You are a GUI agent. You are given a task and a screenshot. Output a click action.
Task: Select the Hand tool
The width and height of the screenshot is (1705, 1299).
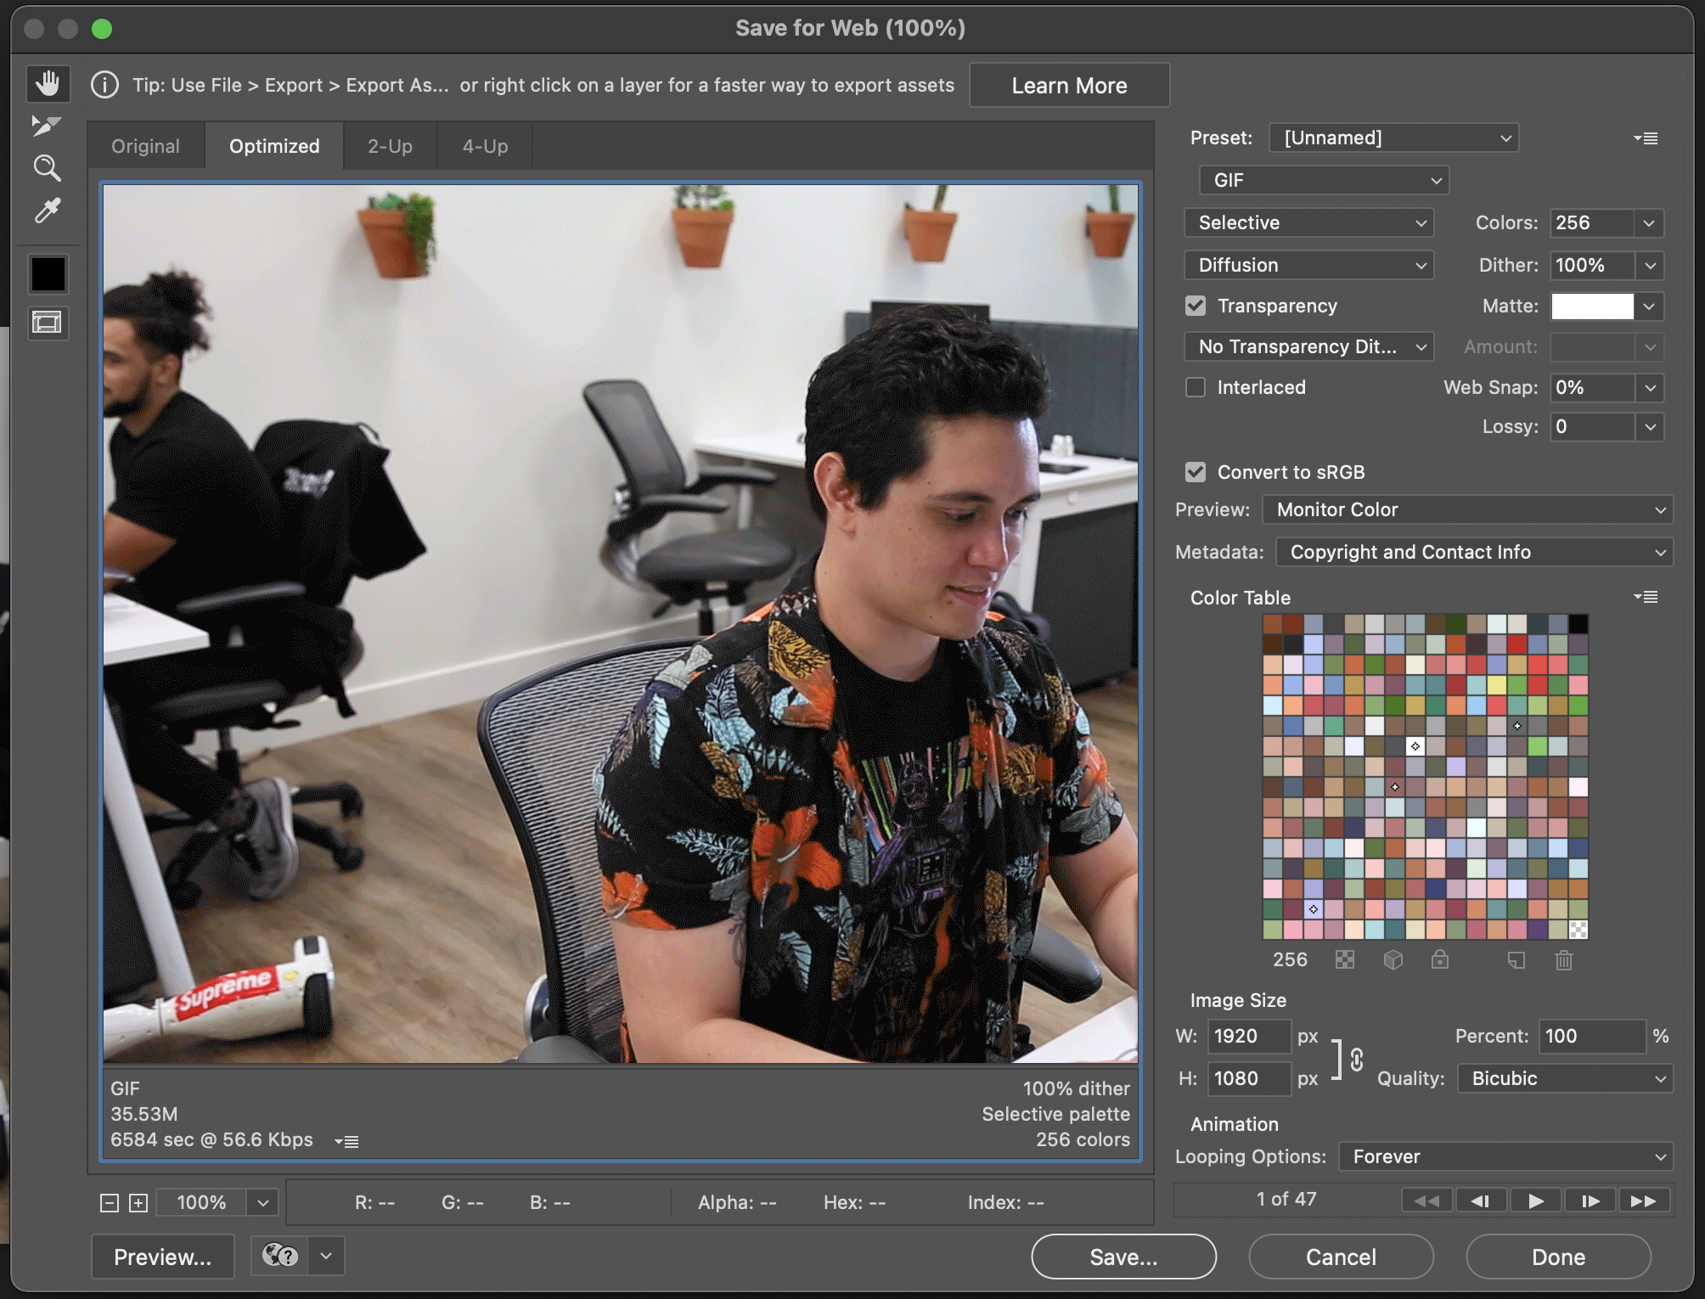click(48, 83)
